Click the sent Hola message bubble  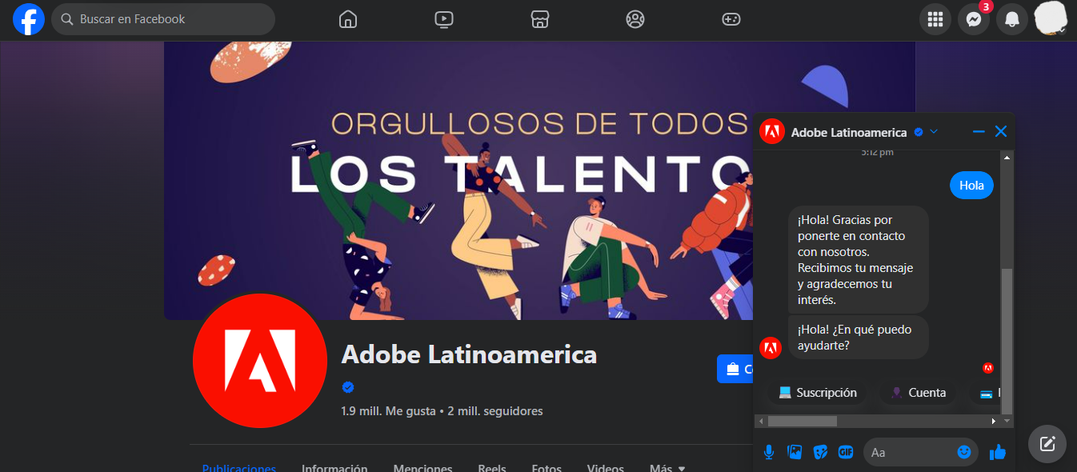click(971, 186)
